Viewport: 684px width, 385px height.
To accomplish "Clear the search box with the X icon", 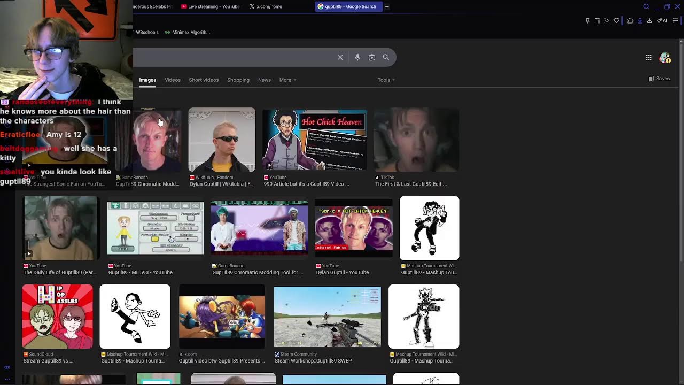I will 340,57.
